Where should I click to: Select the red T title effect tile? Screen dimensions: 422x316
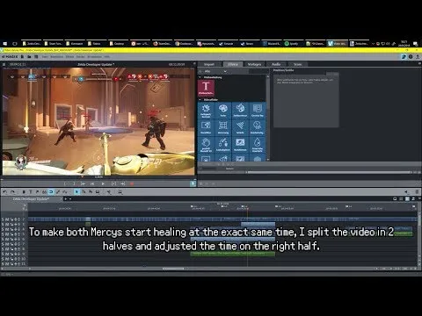[x=206, y=88]
